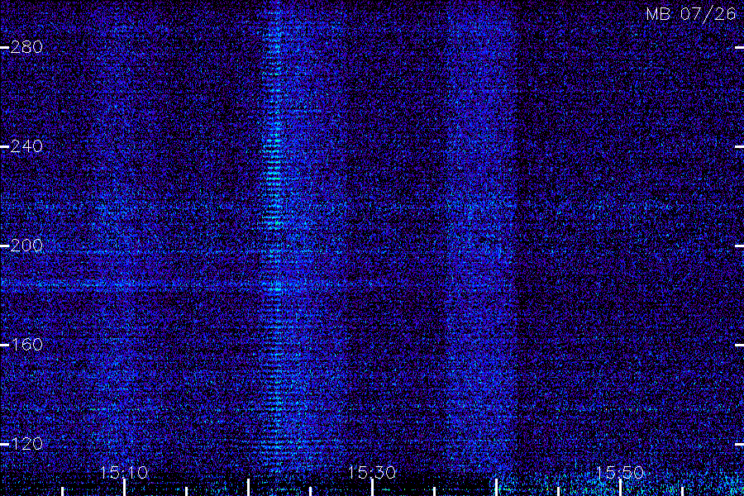Viewport: 744px width, 496px height.
Task: Click the 120 frequency axis label
Action: [x=26, y=444]
